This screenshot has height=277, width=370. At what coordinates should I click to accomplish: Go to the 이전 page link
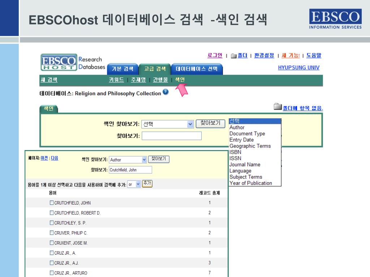pos(44,158)
